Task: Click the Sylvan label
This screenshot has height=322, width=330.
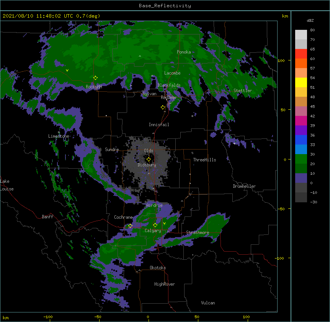Action: coord(149,94)
